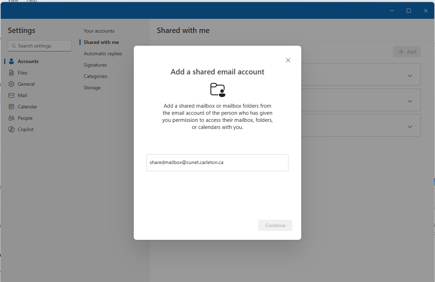Click the Add a shared email account heading
This screenshot has height=282, width=435.
click(217, 72)
